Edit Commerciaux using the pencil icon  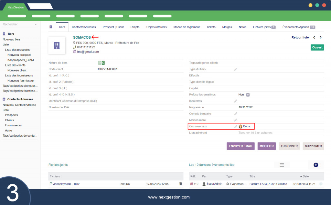236,126
